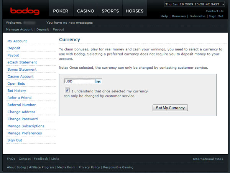Open Manage Account in the sub-navigation bar
Image resolution: width=230 pixels, height=173 pixels.
pyautogui.click(x=19, y=29)
